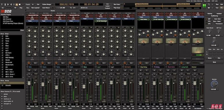224x110 pixels.
Task: Click the lock icon in transport bar
Action: [x=5, y=5]
